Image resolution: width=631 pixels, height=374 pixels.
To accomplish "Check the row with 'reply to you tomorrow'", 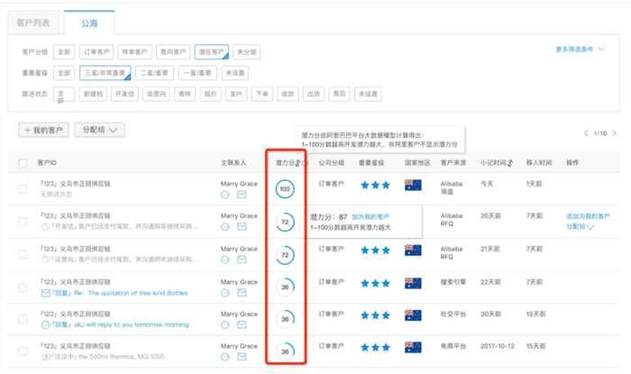I will point(23,319).
